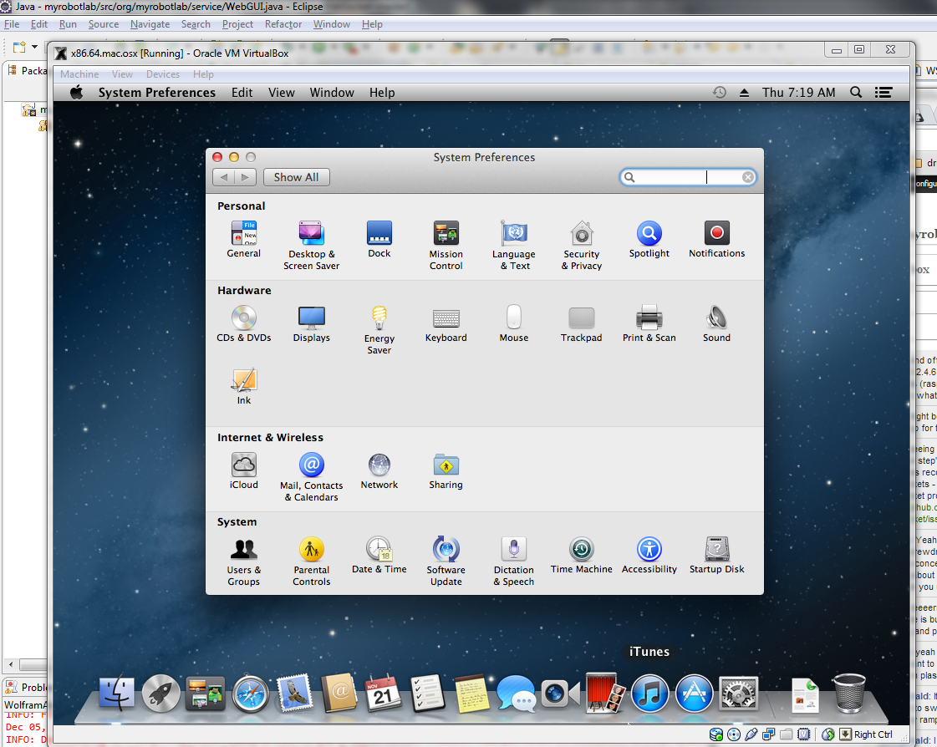Image resolution: width=937 pixels, height=747 pixels.
Task: Open Software Update preferences
Action: (446, 562)
